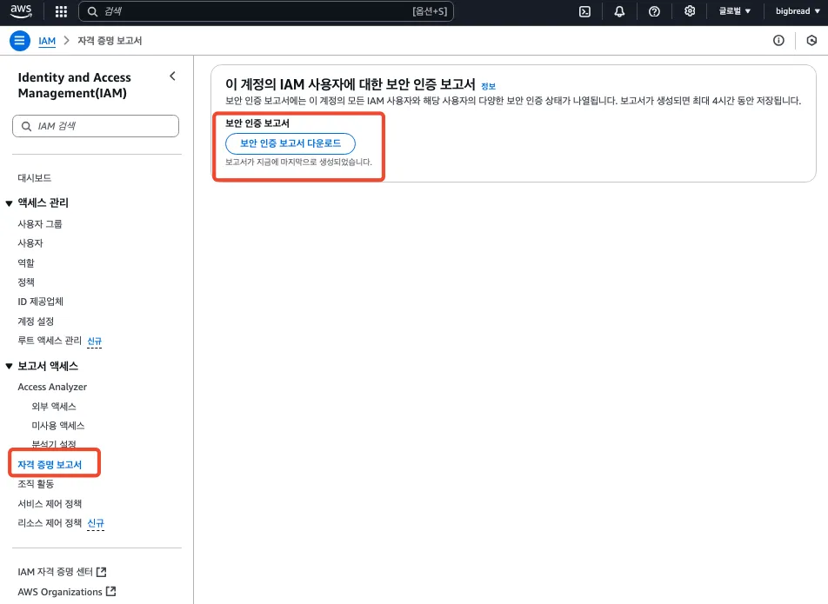Open 계정 설정 in sidebar
828x604 pixels.
point(36,322)
